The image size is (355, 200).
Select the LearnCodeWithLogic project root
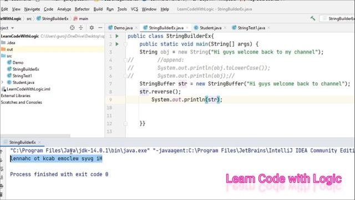point(20,36)
